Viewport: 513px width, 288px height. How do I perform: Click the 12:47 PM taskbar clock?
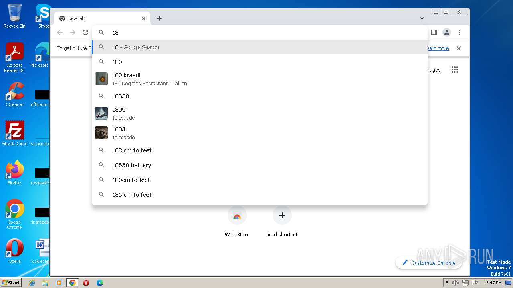click(x=493, y=283)
